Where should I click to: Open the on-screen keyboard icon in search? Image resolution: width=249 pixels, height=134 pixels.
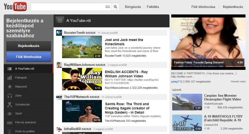tap(108, 7)
